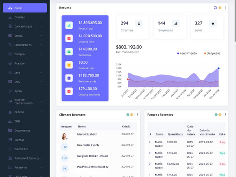The image size is (236, 177).
Task: Click the Calendário clock icon
Action: 10,149
